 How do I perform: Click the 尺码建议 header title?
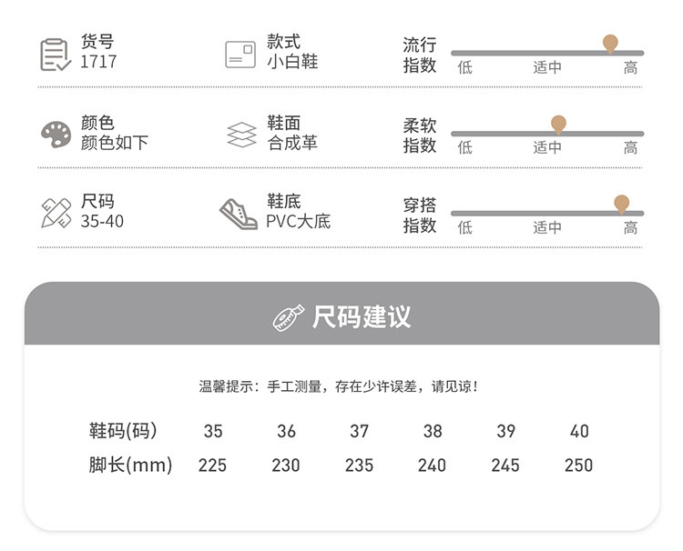click(x=362, y=317)
